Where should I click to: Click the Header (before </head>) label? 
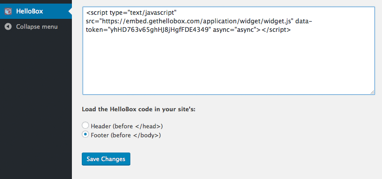coord(127,126)
